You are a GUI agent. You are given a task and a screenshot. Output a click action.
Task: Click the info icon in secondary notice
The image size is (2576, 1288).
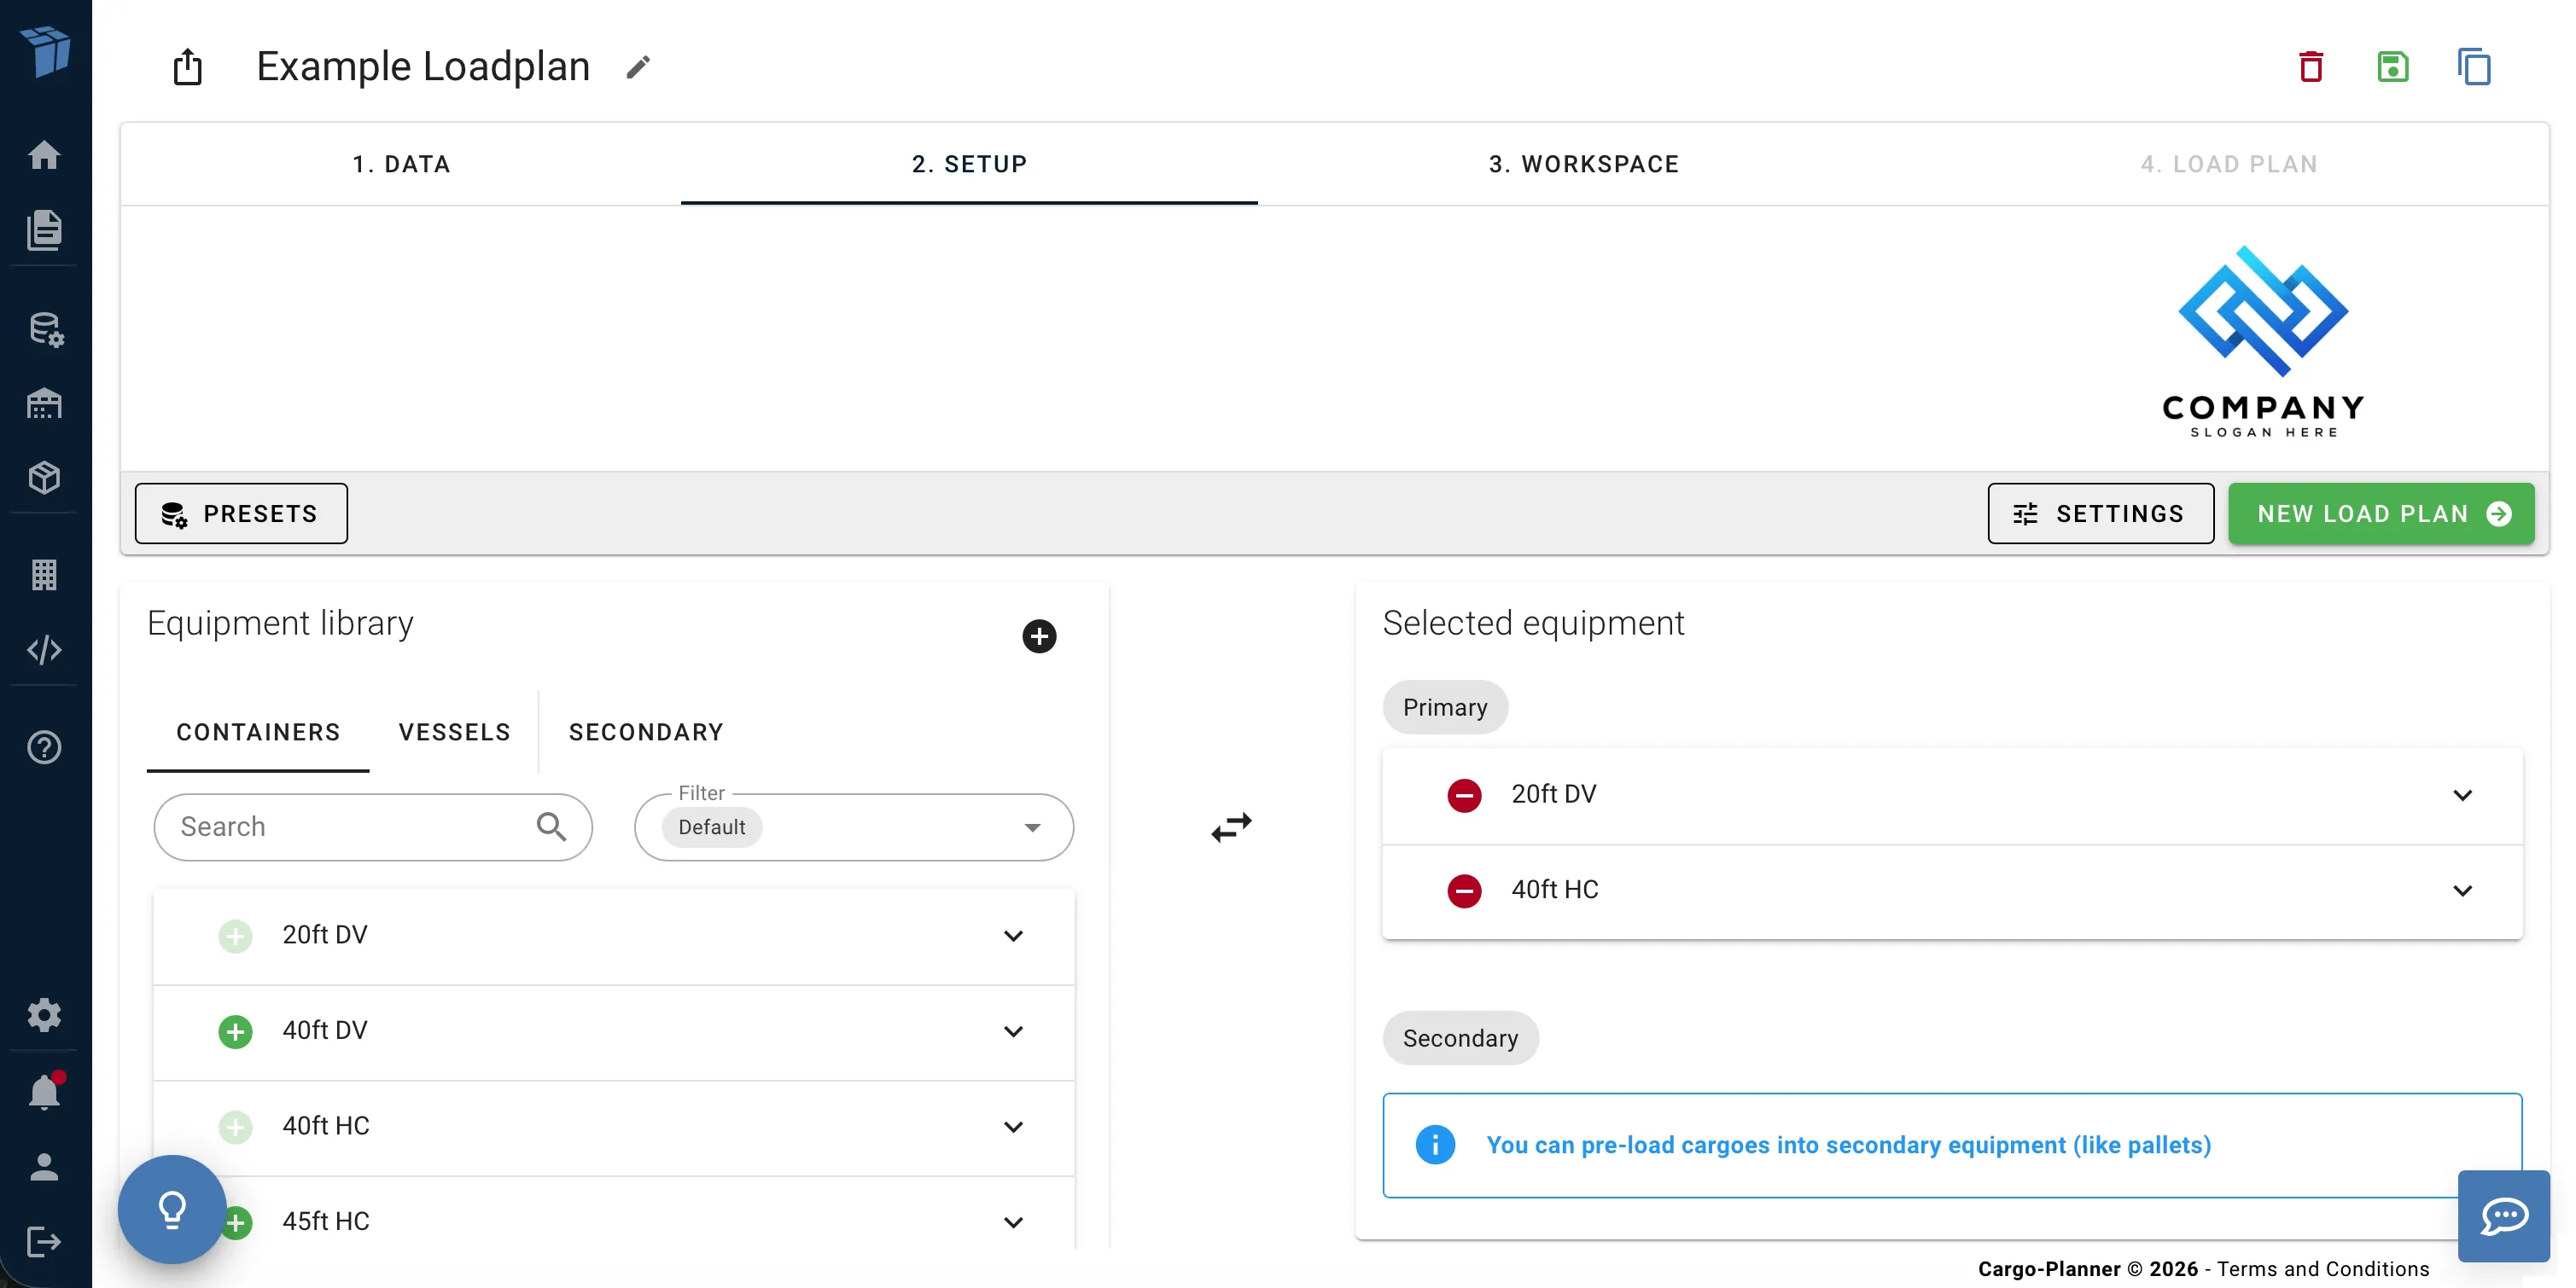1435,1145
